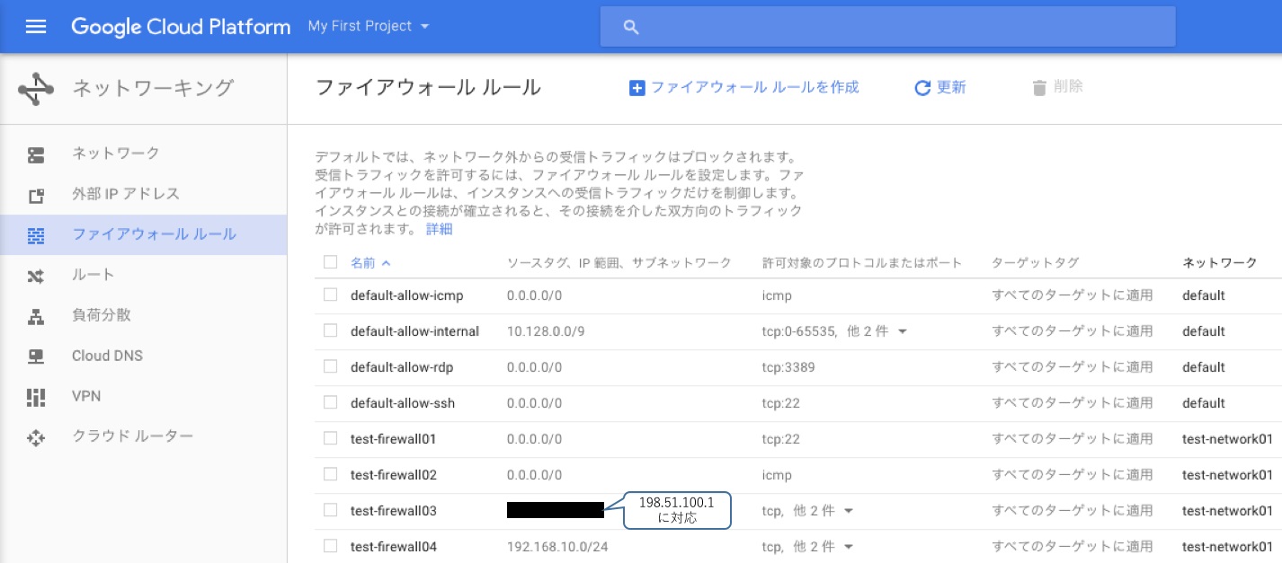This screenshot has width=1282, height=563.
Task: Click the Networking section icon
Action: tap(36, 89)
